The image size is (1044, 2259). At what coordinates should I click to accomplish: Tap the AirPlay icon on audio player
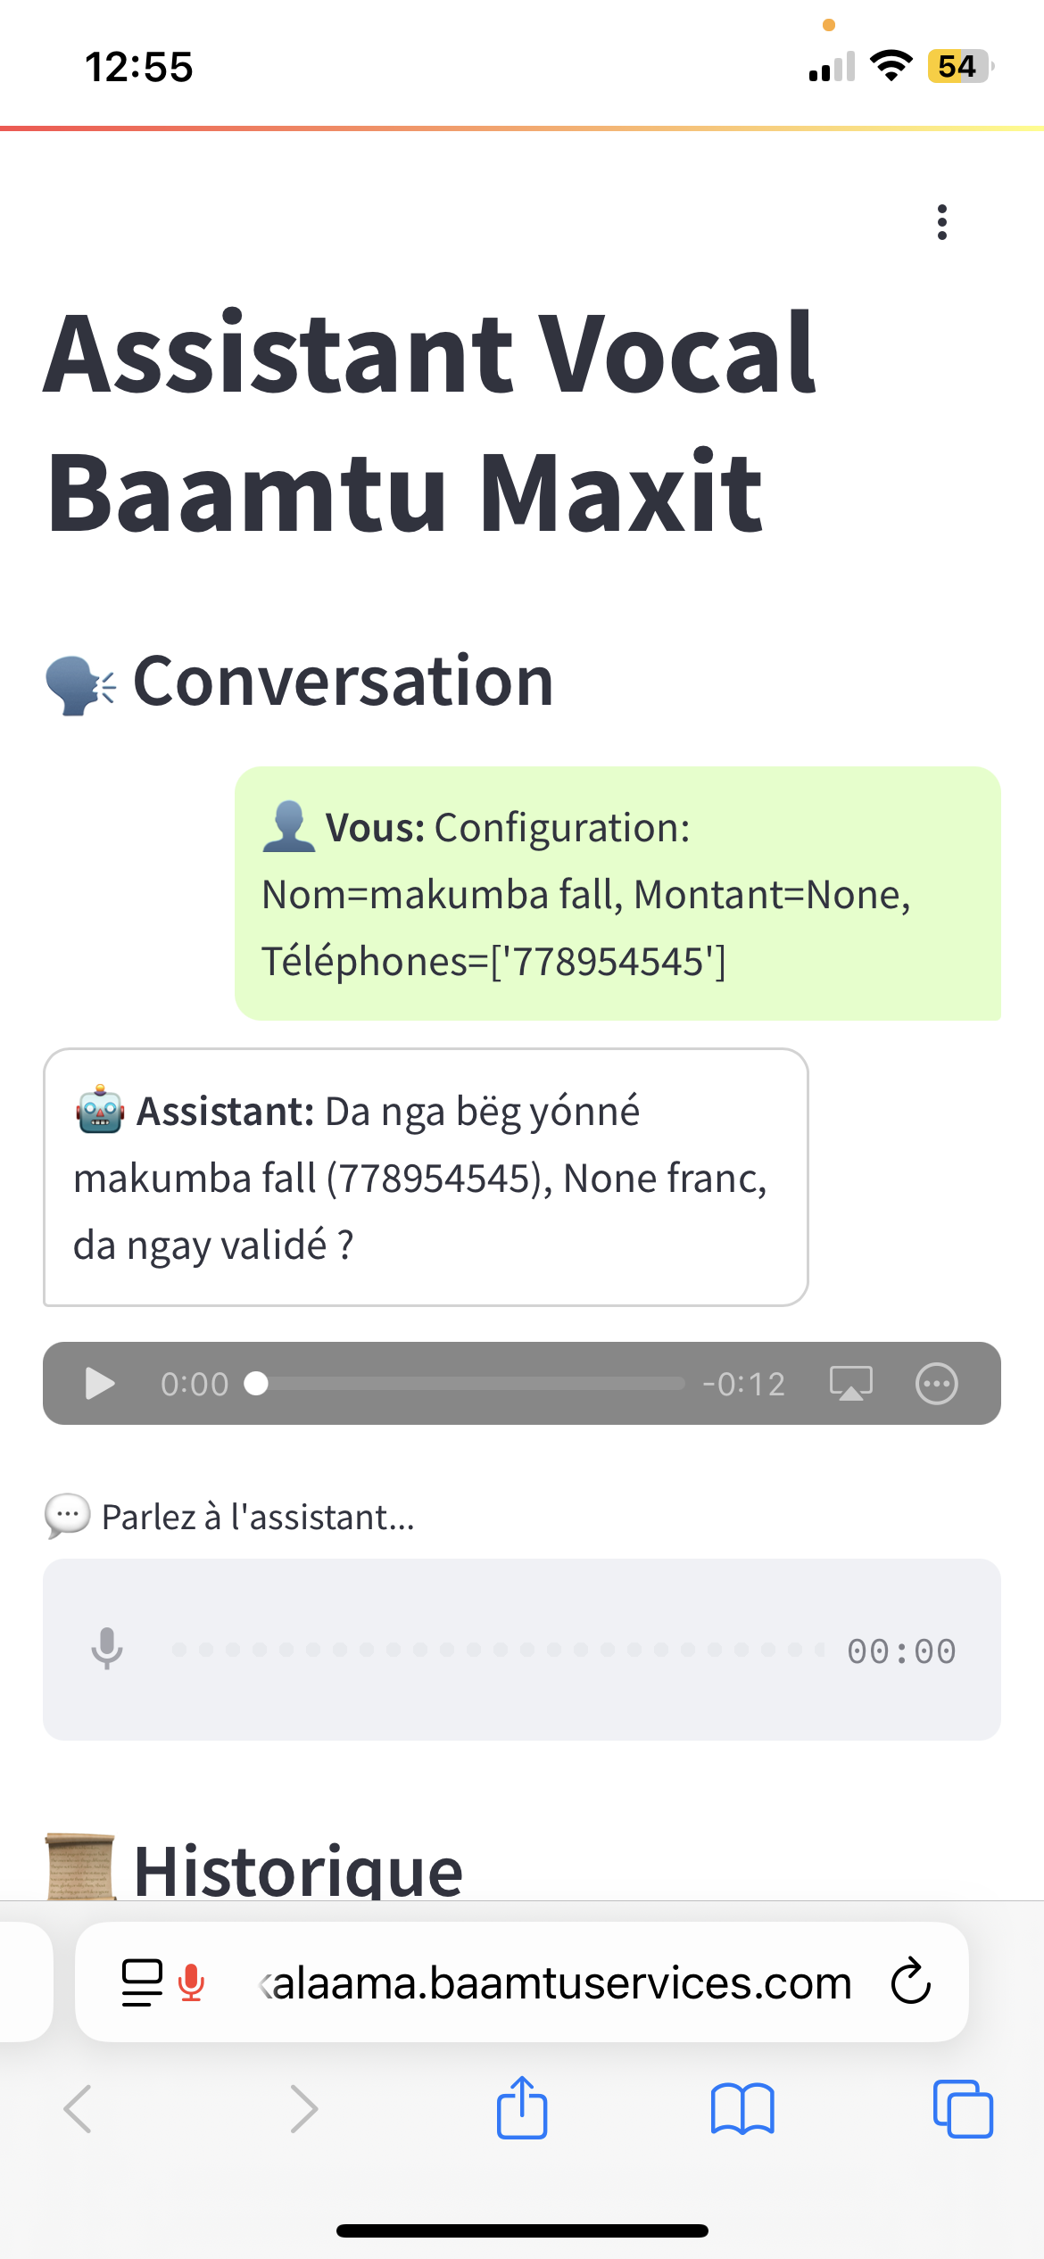click(x=850, y=1384)
